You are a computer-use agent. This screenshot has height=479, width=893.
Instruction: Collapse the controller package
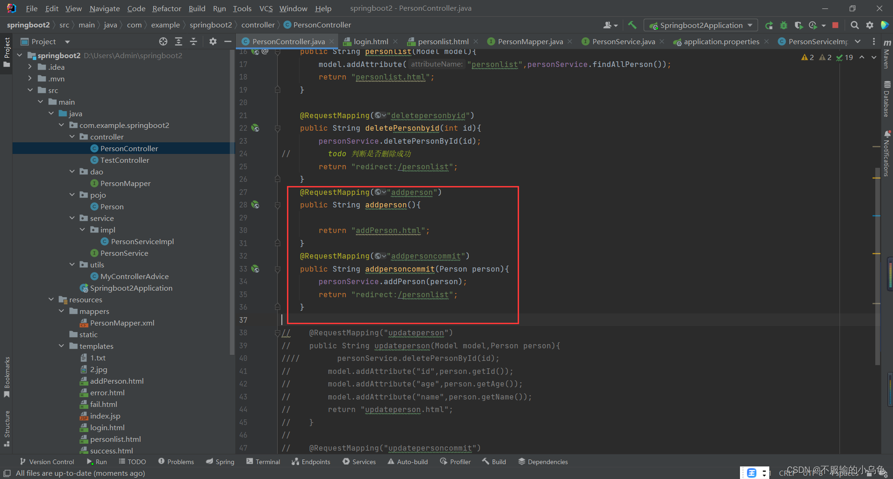click(72, 137)
